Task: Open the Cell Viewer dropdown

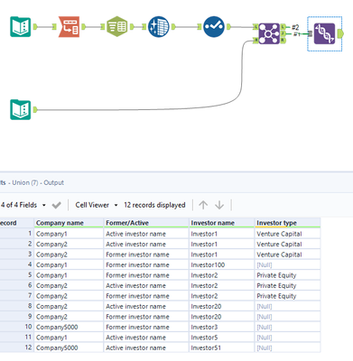Action: point(97,205)
